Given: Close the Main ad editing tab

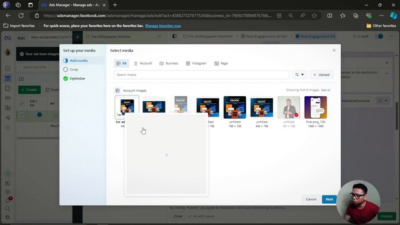Looking at the screenshot, I should (x=77, y=37).
